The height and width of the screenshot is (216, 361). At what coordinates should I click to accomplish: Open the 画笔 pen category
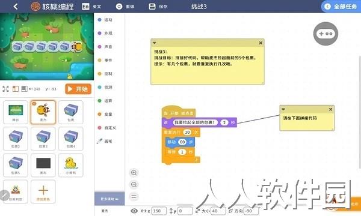pos(105,141)
